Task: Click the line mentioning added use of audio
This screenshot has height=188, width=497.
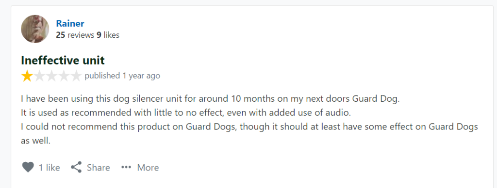Action: 186,113
